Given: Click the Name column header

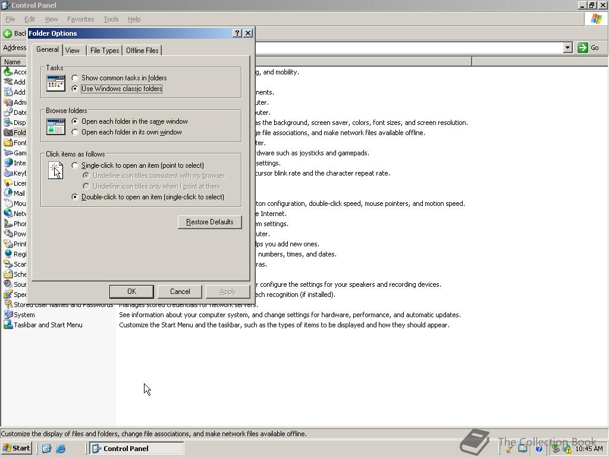Looking at the screenshot, I should click(12, 62).
